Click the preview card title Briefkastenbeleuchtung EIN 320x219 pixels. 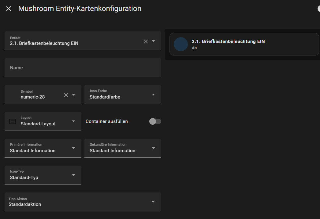click(x=228, y=41)
